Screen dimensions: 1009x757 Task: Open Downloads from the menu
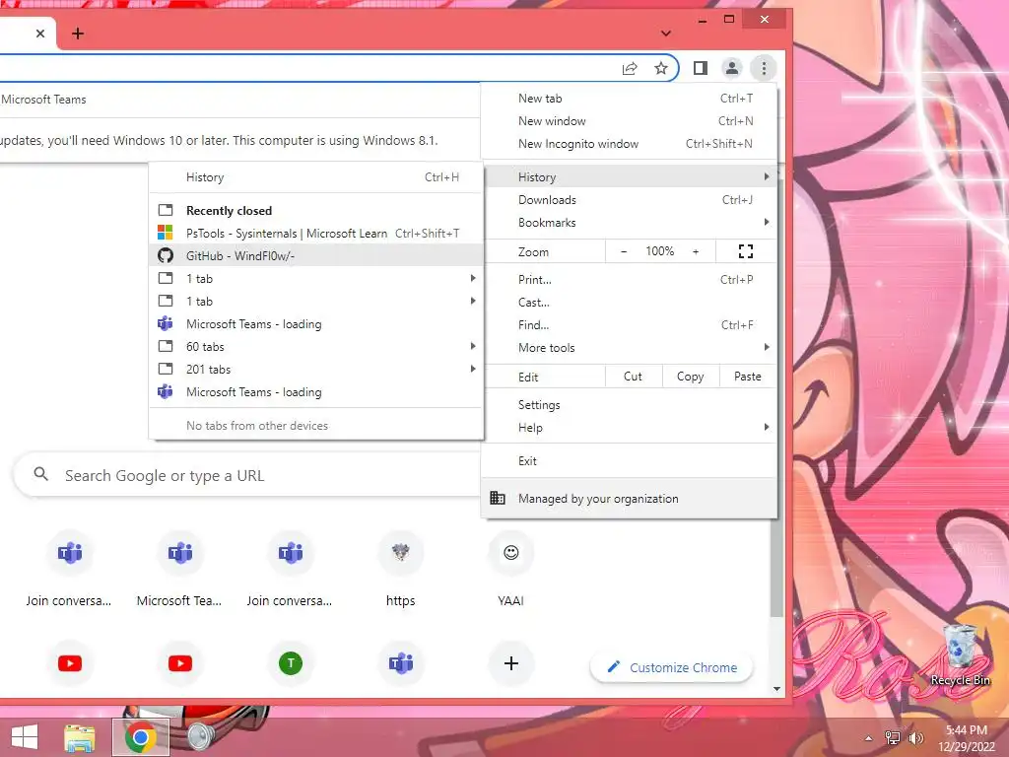coord(629,199)
